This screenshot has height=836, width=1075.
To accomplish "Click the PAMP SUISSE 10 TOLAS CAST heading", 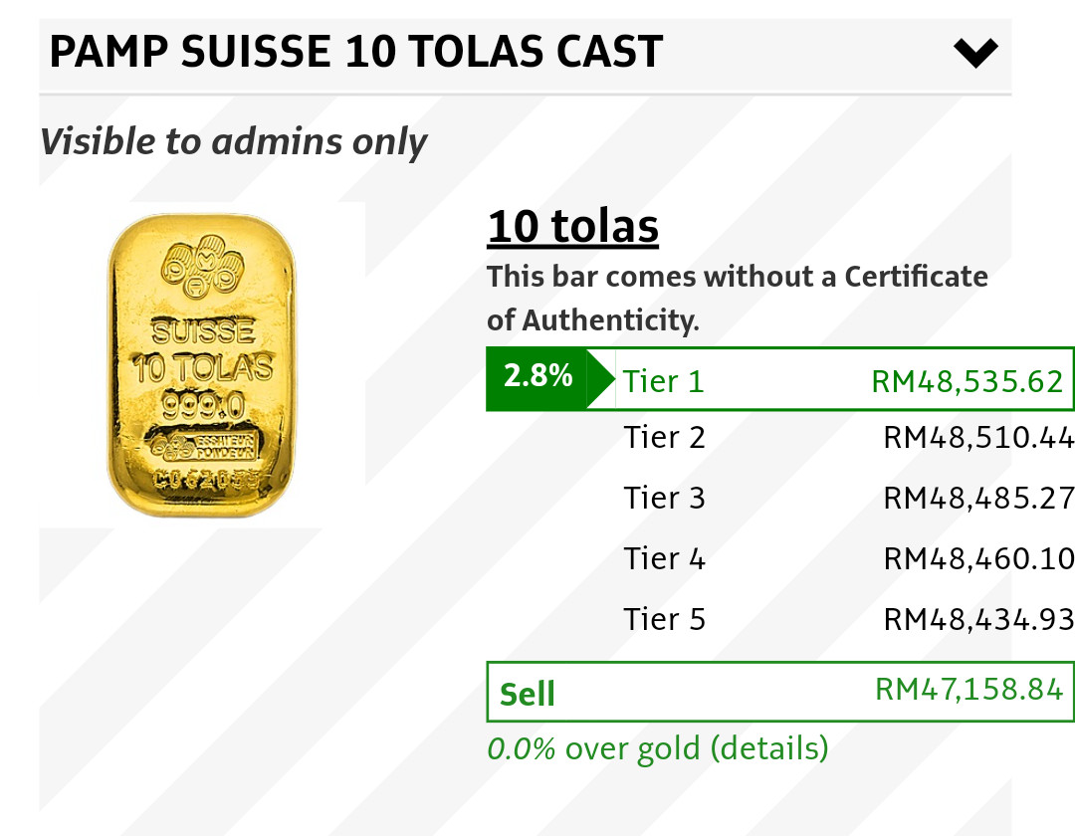I will tap(356, 52).
